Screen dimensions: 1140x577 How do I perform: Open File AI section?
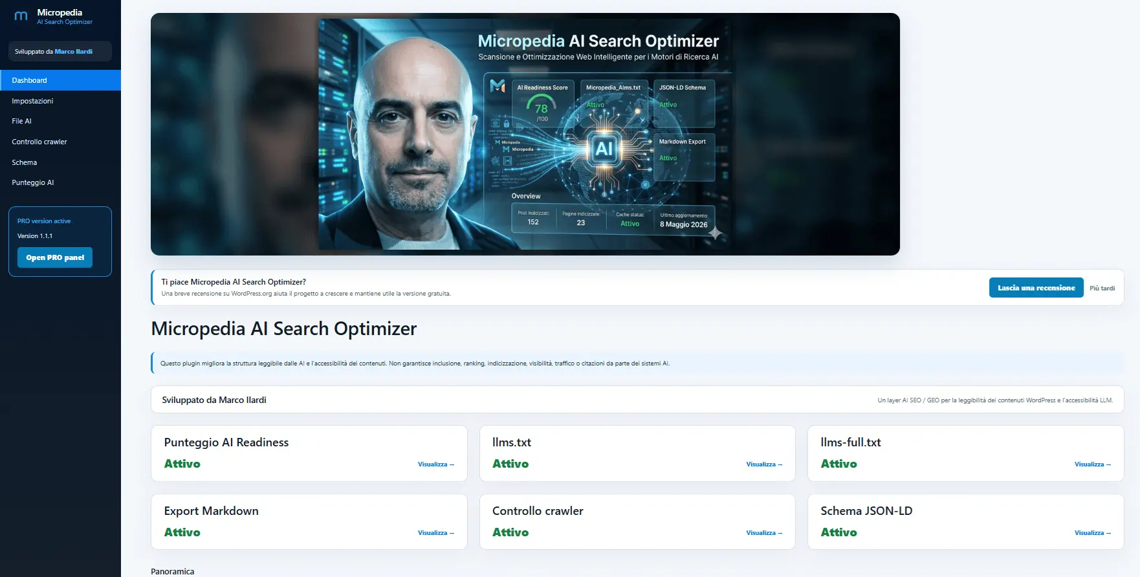click(60, 121)
